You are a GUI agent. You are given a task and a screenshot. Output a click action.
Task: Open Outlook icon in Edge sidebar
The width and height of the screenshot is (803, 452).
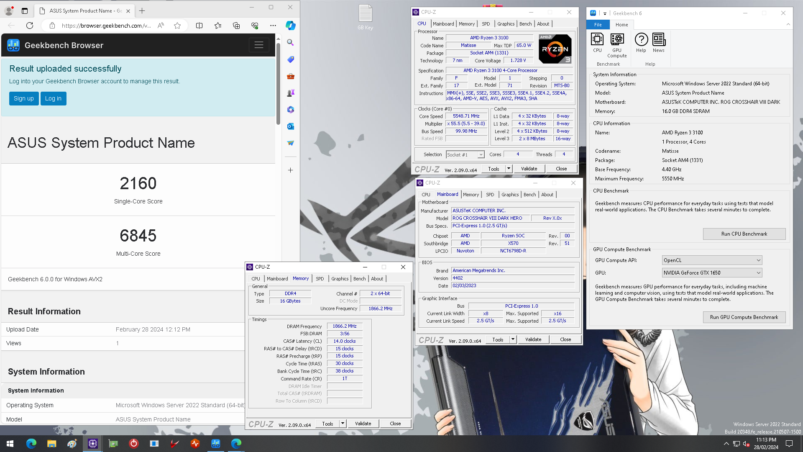tap(291, 126)
